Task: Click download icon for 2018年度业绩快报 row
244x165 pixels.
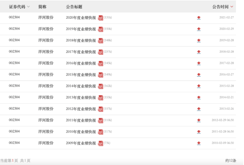Action: [x=199, y=41]
